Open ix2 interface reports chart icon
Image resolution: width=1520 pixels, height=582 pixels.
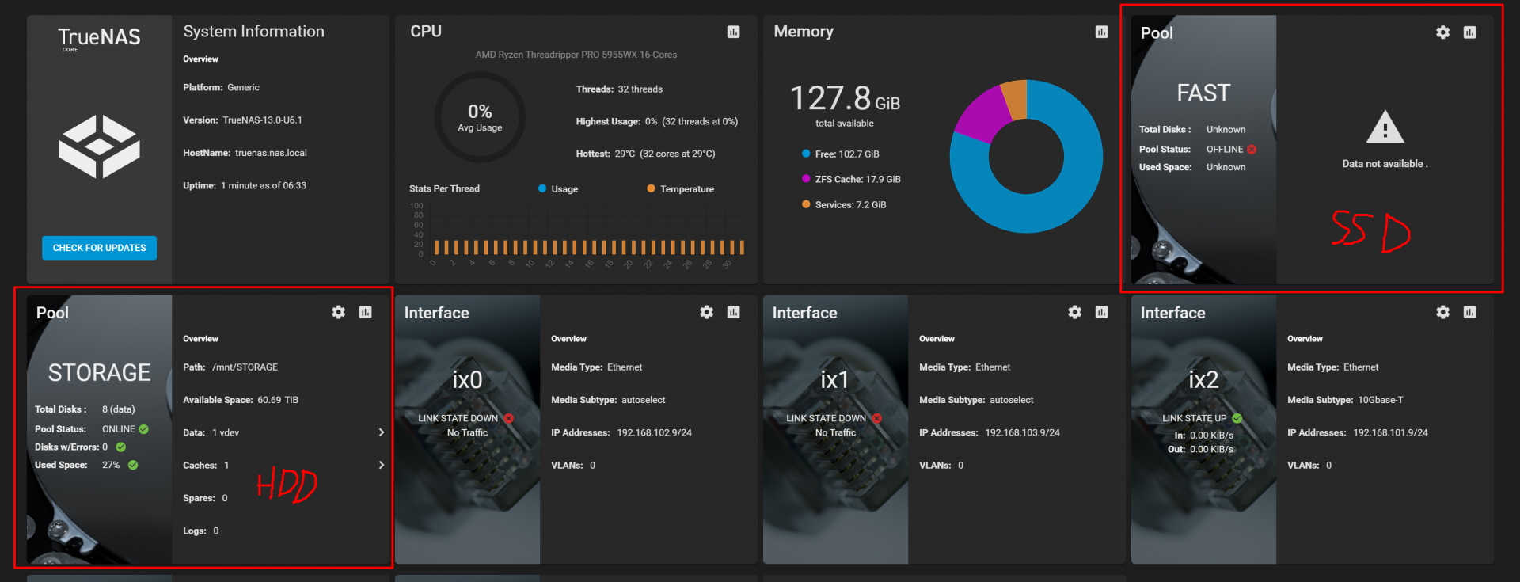(1470, 312)
